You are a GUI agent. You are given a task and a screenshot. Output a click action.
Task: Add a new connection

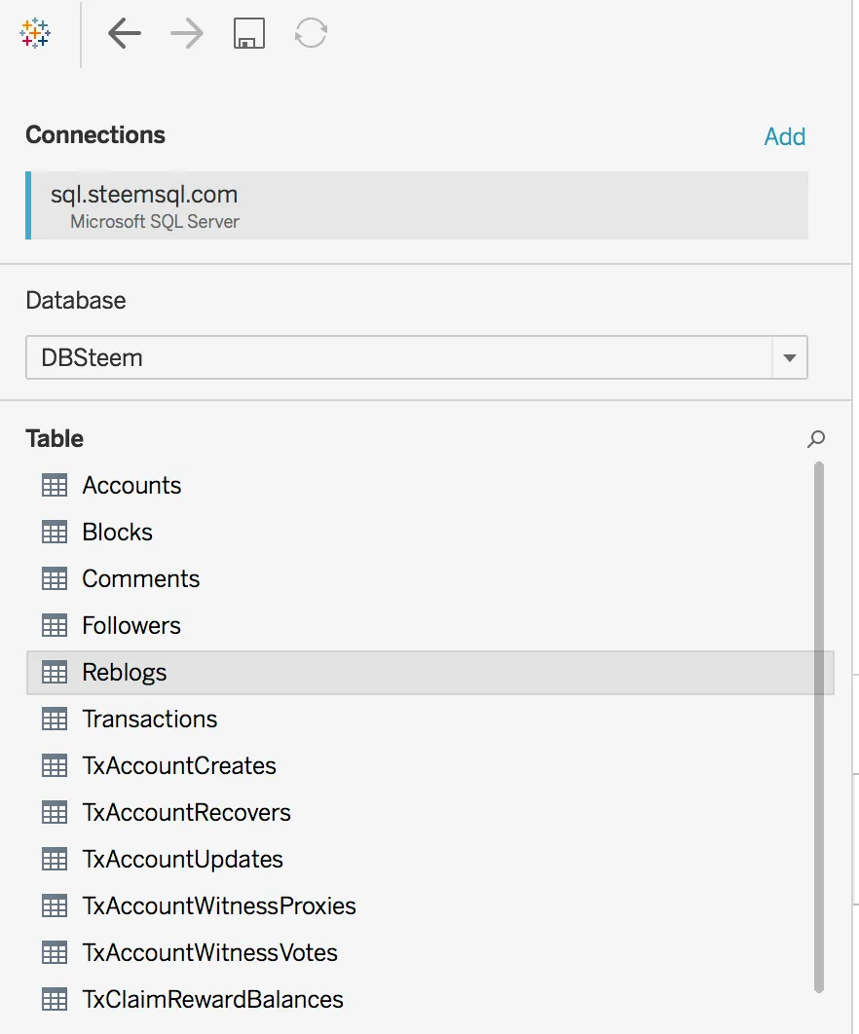pos(784,136)
